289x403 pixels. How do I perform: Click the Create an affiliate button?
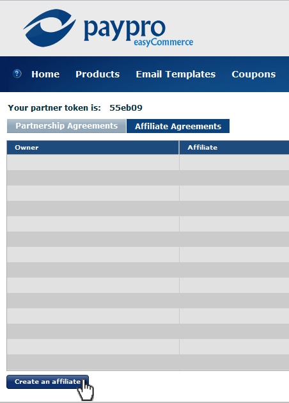47,382
